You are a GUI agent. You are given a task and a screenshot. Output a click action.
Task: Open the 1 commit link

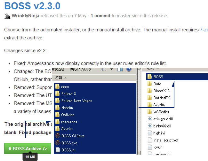point(100,16)
